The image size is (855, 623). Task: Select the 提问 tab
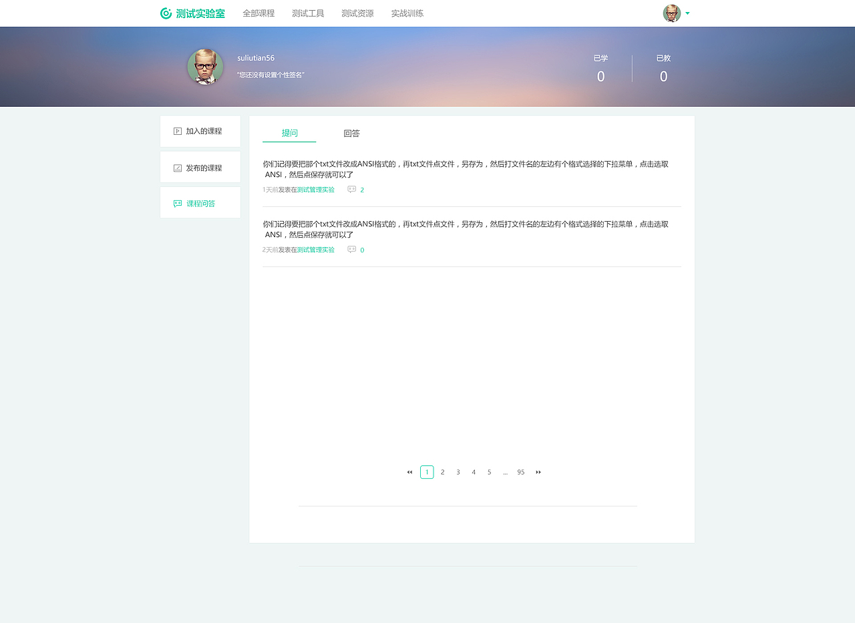tap(289, 133)
